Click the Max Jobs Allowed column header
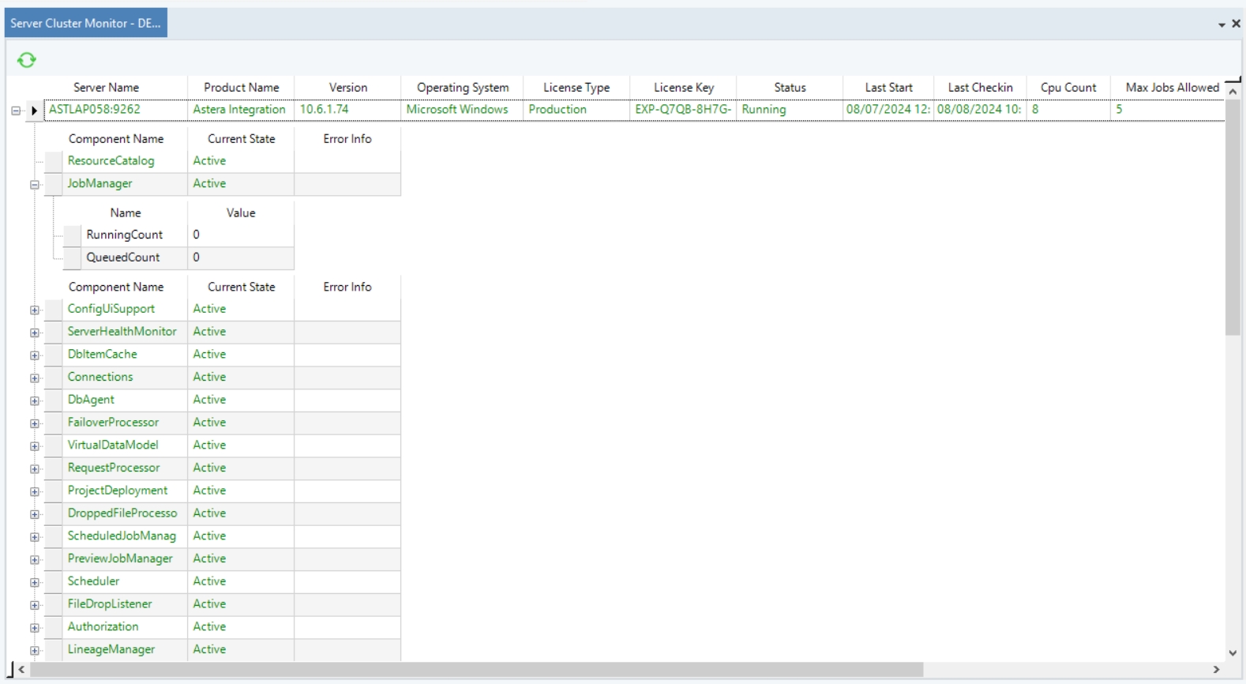Viewport: 1246px width, 684px height. click(x=1172, y=88)
